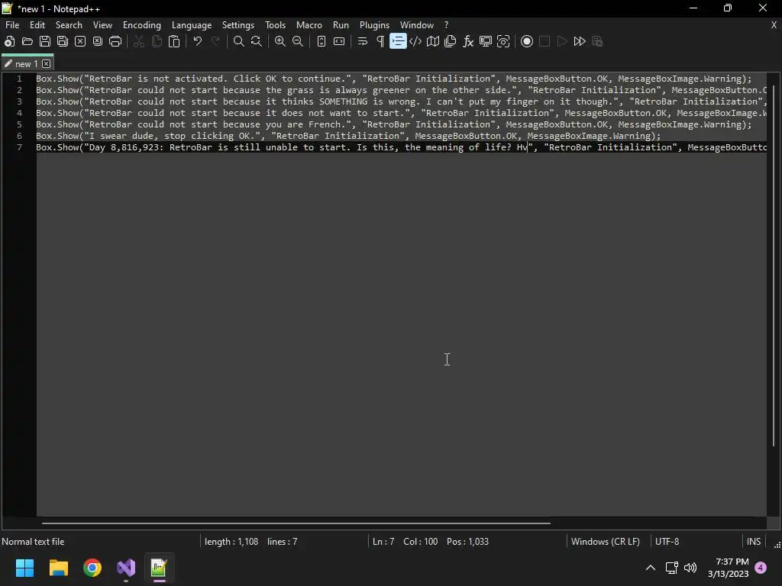The width and height of the screenshot is (782, 586).
Task: Toggle the monitoring (tail -f) icon
Action: click(503, 41)
